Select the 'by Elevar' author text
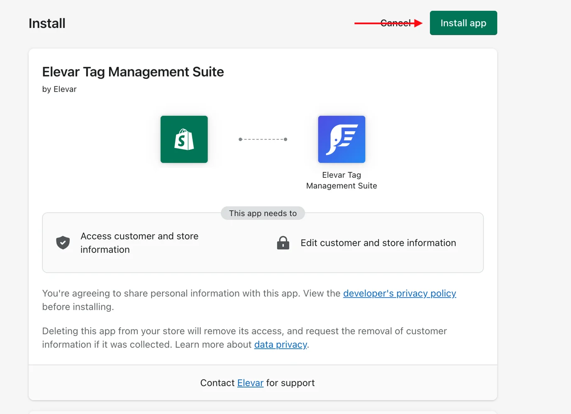Image resolution: width=571 pixels, height=414 pixels. [59, 89]
